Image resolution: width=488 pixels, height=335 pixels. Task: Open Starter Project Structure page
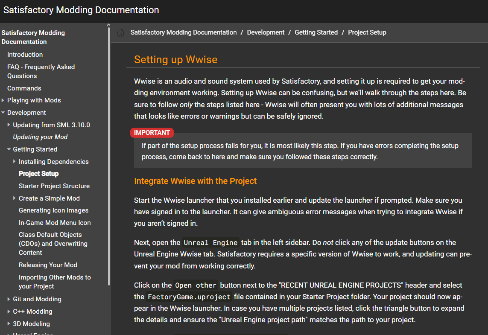pyautogui.click(x=54, y=186)
